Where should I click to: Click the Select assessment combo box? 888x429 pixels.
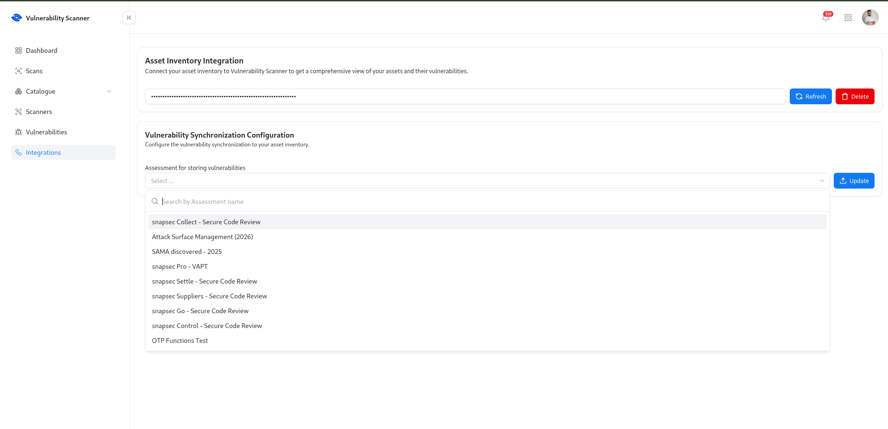coord(487,181)
